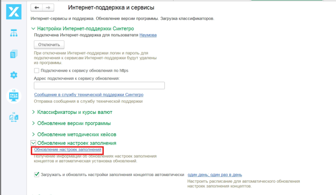Collapse Настройки Интернет-поддержки Синтегро section
This screenshot has height=195, width=336.
34,29
